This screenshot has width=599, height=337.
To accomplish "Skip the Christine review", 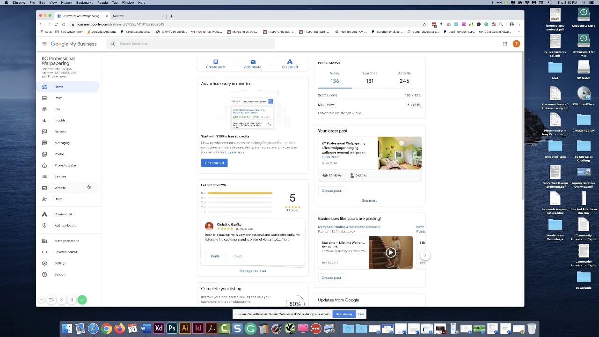I will (x=238, y=256).
